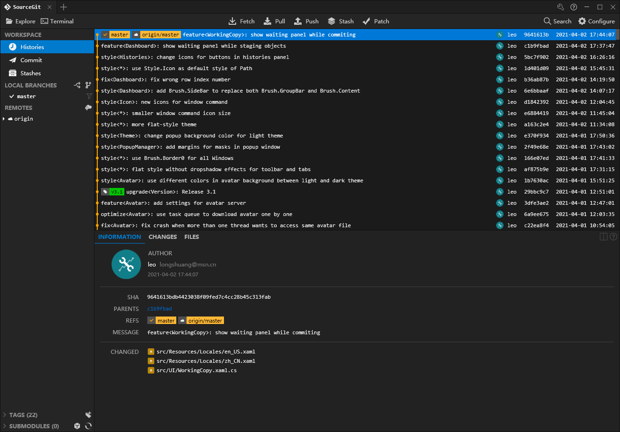Click the update submodules refresh icon
Image resolution: width=620 pixels, height=432 pixels.
(88, 426)
